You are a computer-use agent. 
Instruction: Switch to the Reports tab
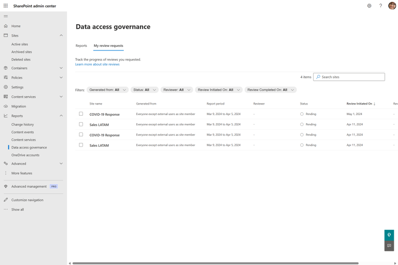(x=81, y=46)
